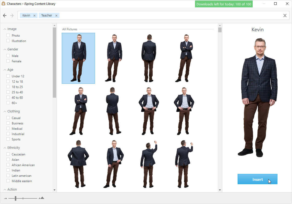Remove the Kevin search tag
This screenshot has height=204, width=292.
(34, 16)
